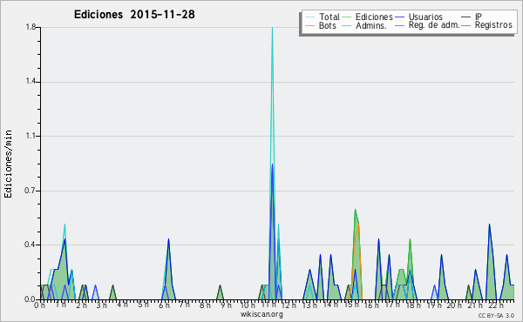This screenshot has width=523, height=322.
Task: Open the wikiscan.org footer text
Action: coord(261,314)
